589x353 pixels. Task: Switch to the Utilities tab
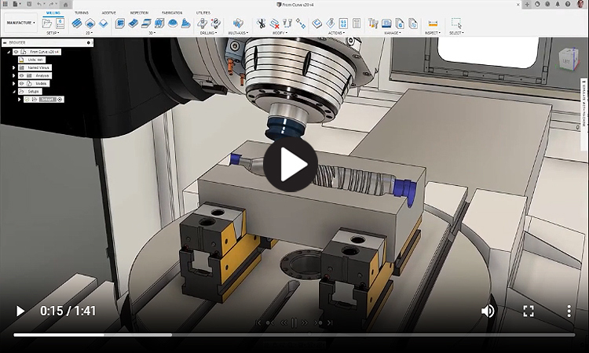(203, 13)
